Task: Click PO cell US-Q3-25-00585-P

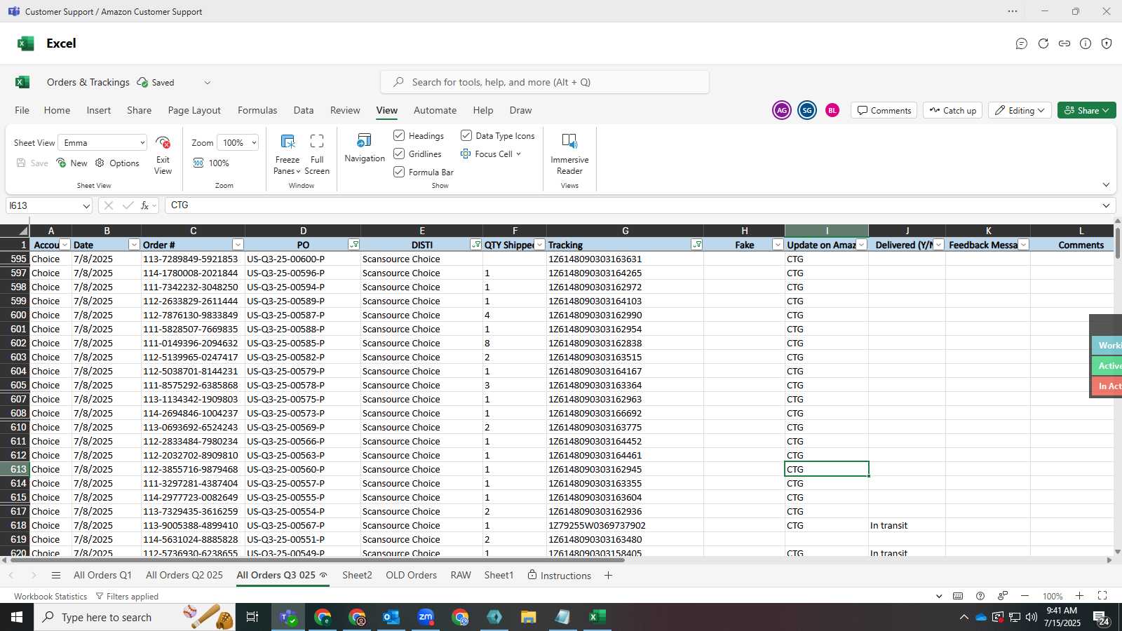Action: (303, 343)
